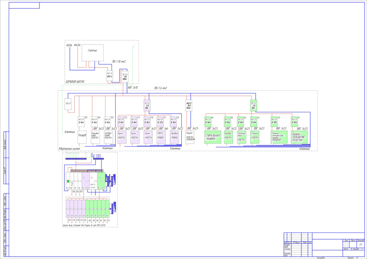Select green breaker labeled A6
This screenshot has width=367, height=259.
[208, 121]
